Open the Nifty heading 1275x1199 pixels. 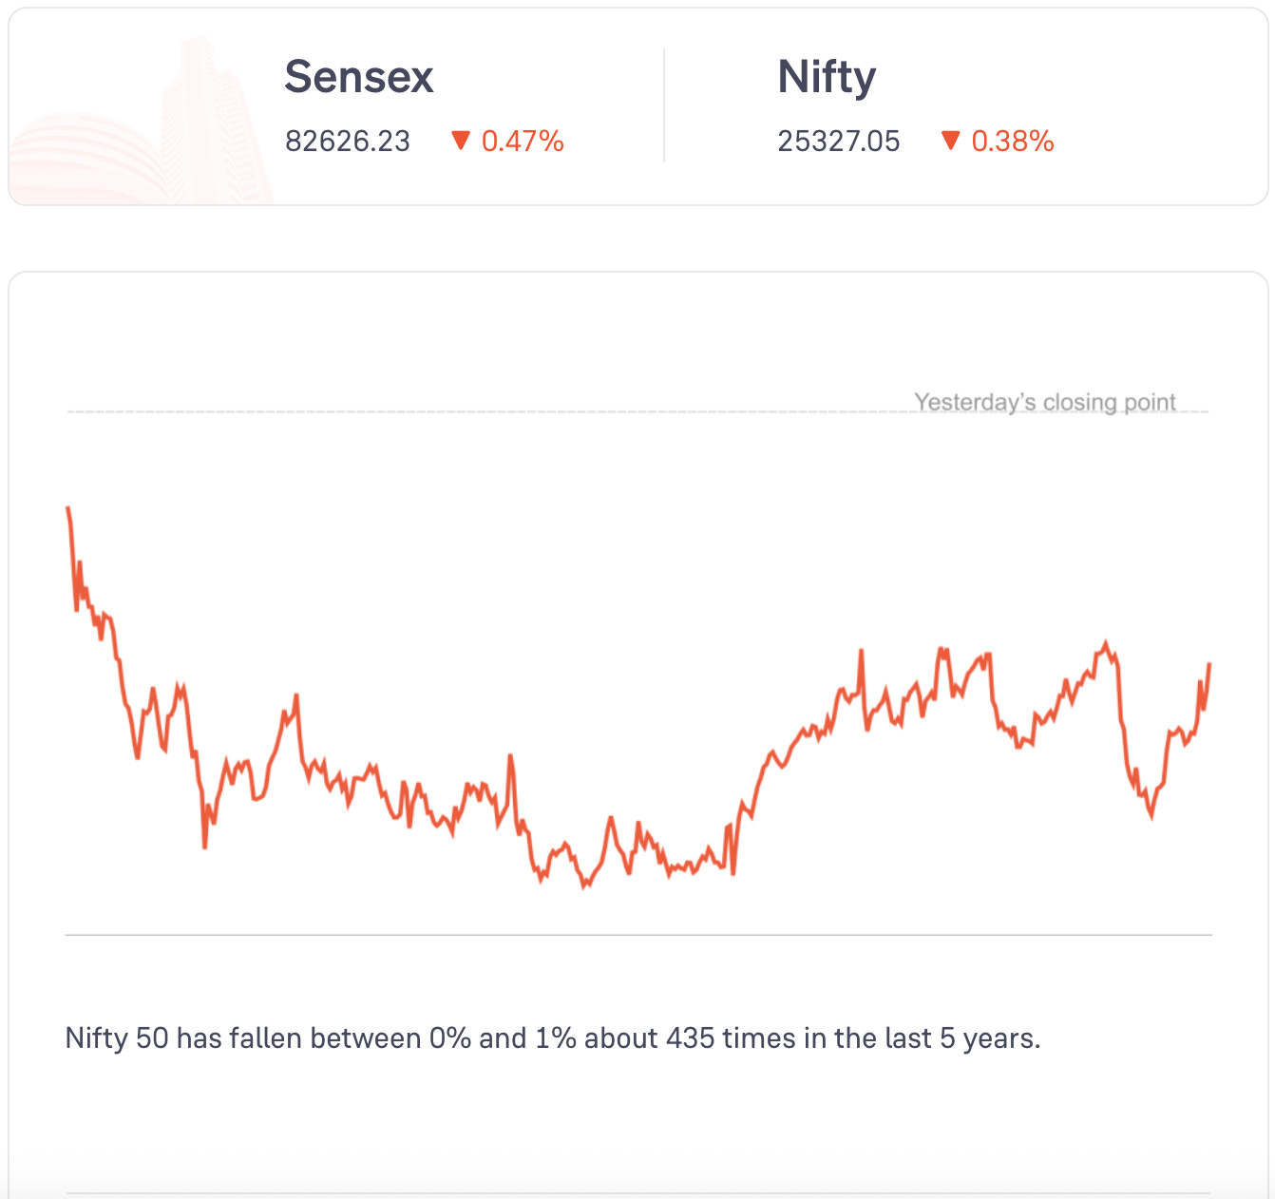[x=827, y=77]
